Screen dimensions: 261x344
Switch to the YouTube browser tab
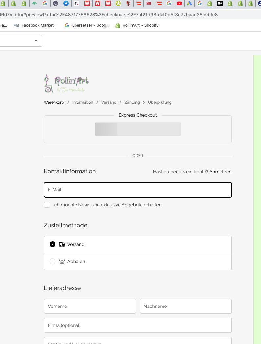(179, 4)
